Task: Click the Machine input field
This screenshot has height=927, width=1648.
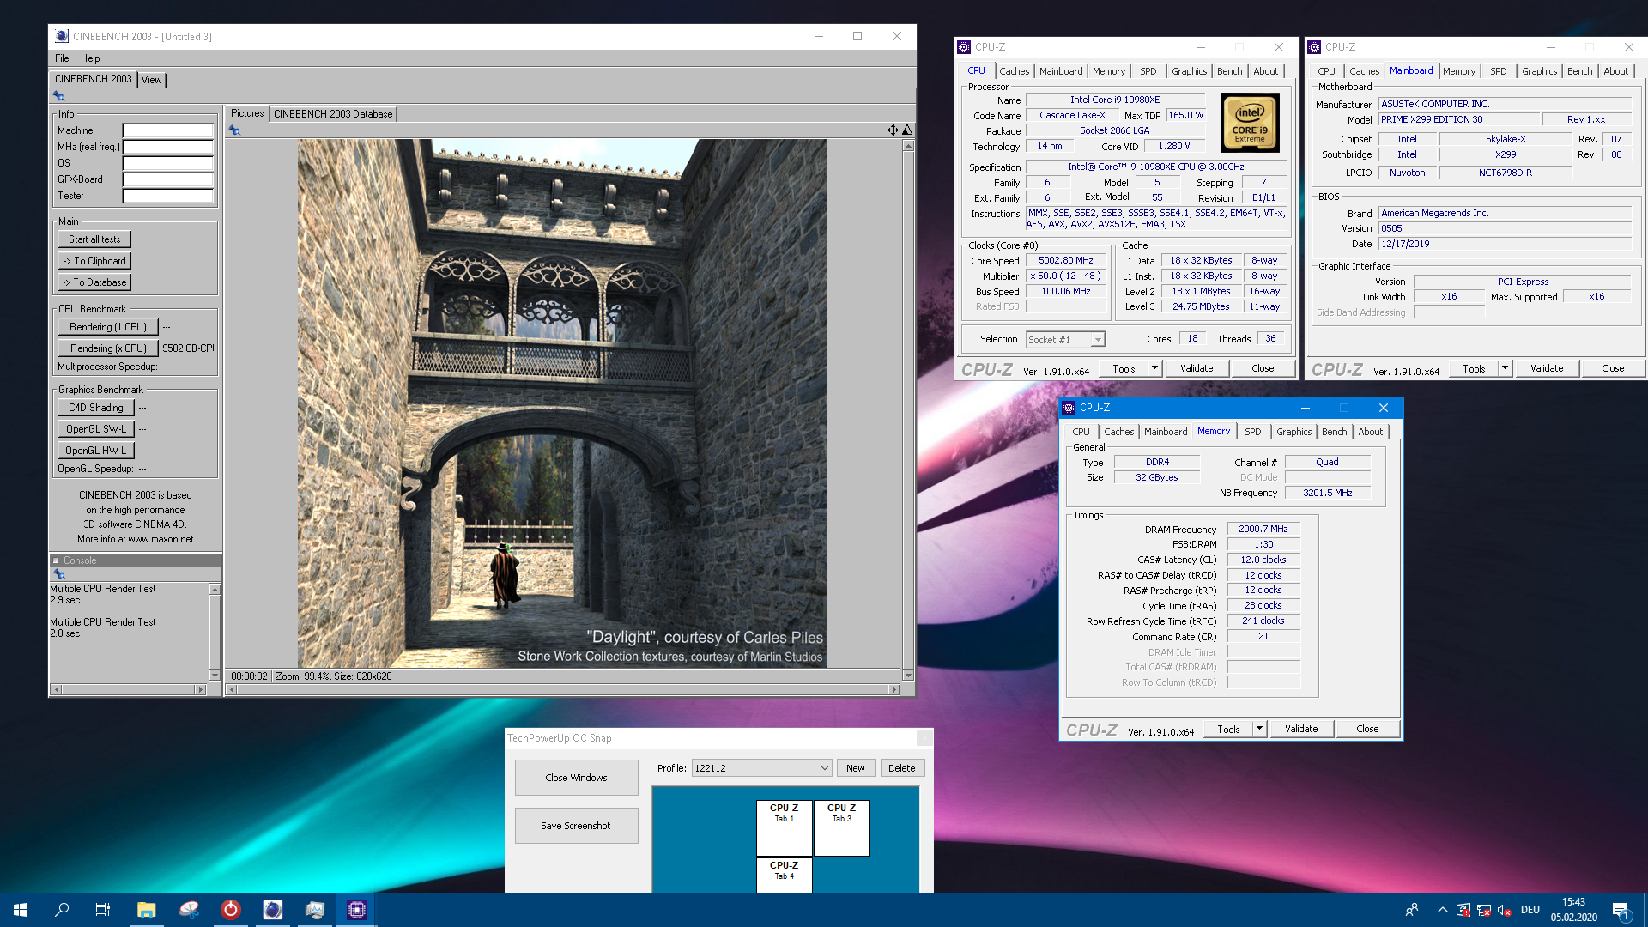Action: 167,130
